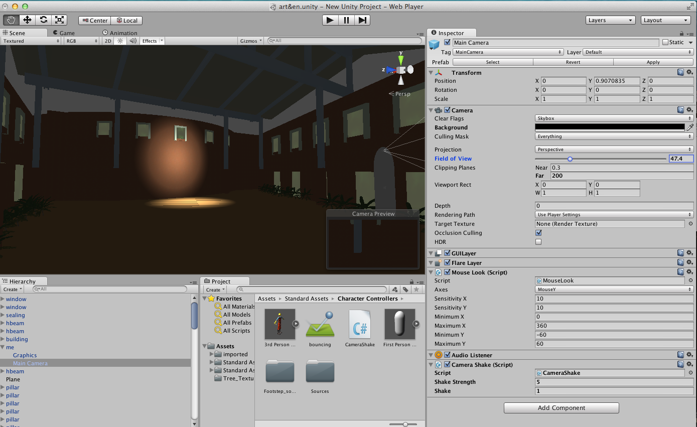The height and width of the screenshot is (427, 697).
Task: Click the Step forward button
Action: [x=362, y=20]
